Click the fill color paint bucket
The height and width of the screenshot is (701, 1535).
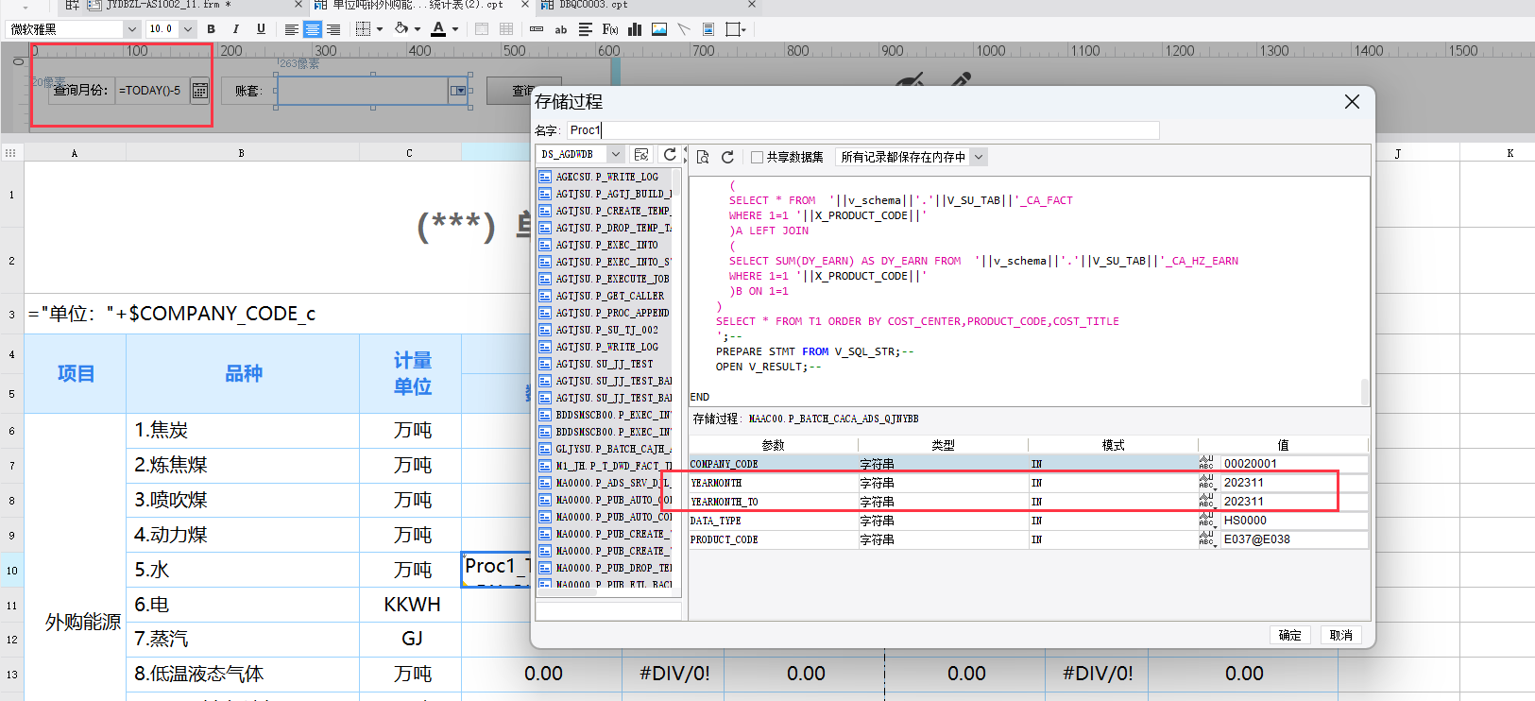(401, 29)
